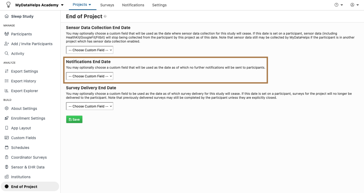The image size is (364, 193).
Task: Click the Sleep Study home icon
Action: (7, 16)
